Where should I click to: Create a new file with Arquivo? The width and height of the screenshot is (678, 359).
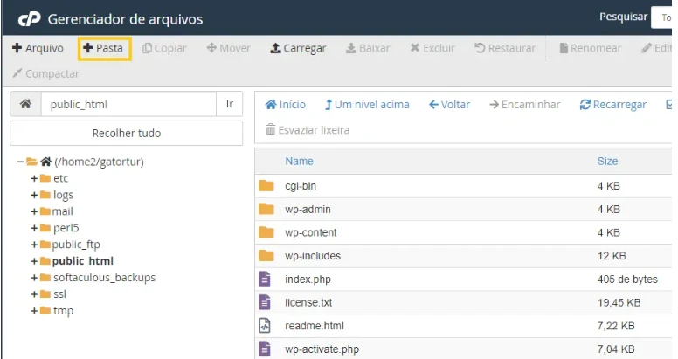38,48
